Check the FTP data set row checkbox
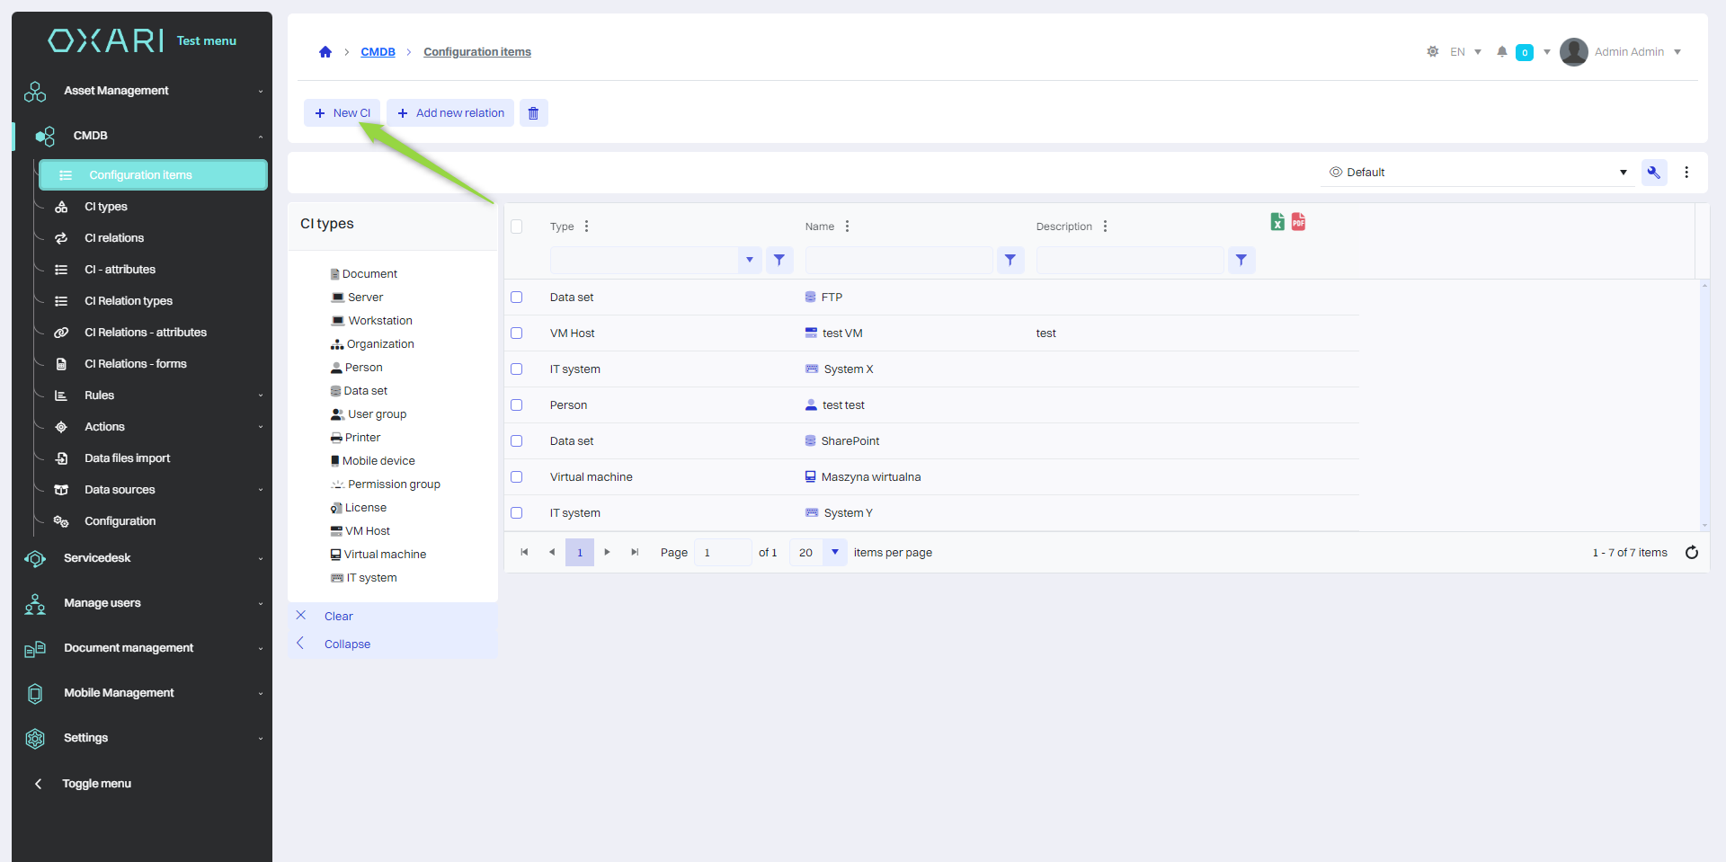 (x=517, y=298)
